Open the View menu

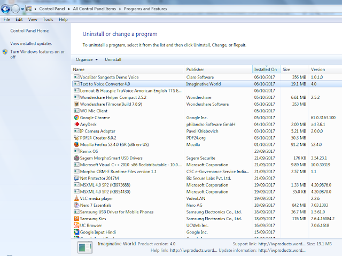coord(33,19)
